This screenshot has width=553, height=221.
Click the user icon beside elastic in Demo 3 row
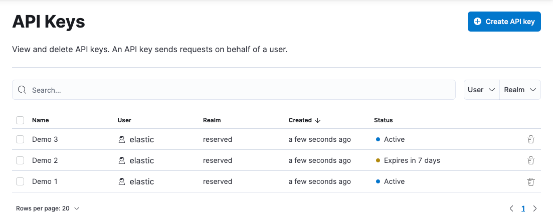pyautogui.click(x=121, y=139)
